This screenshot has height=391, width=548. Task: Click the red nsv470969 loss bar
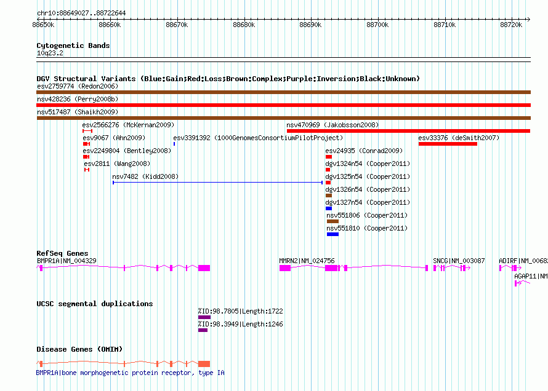pyautogui.click(x=409, y=131)
